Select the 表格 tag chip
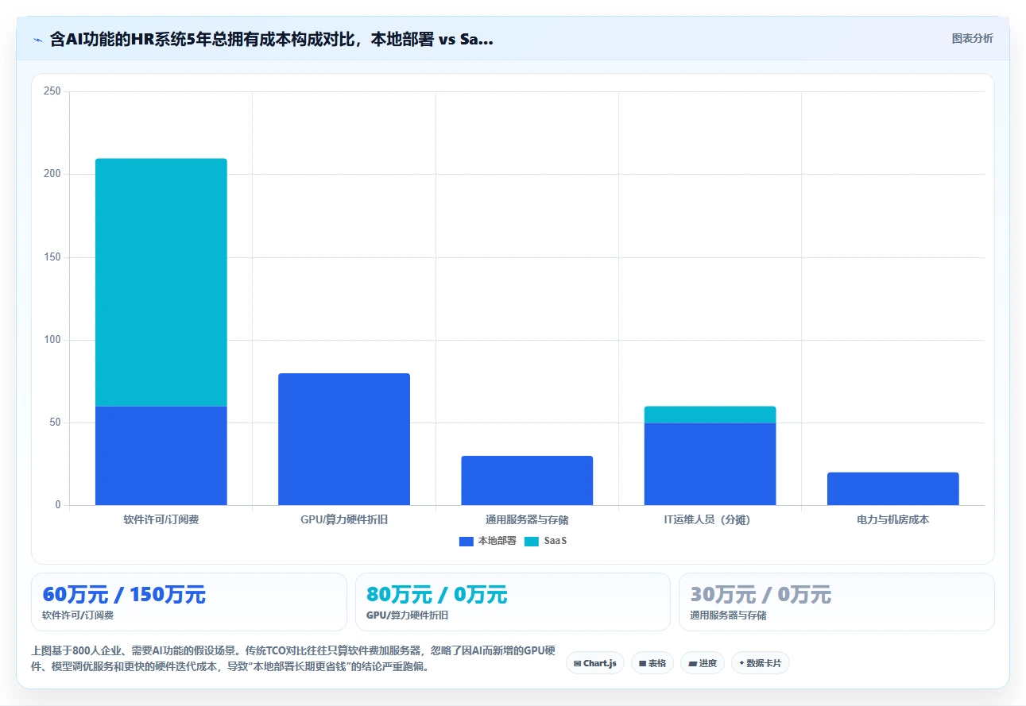Image resolution: width=1026 pixels, height=706 pixels. pyautogui.click(x=652, y=663)
